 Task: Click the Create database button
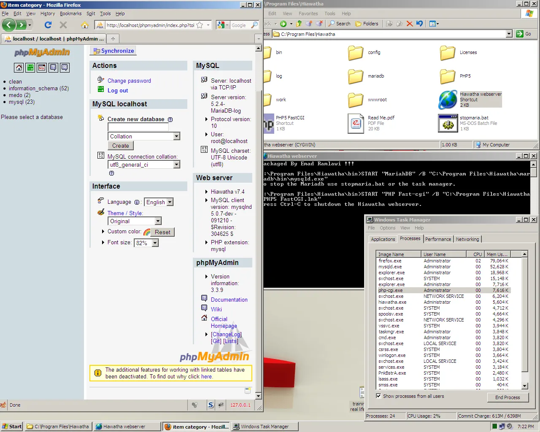click(x=120, y=145)
